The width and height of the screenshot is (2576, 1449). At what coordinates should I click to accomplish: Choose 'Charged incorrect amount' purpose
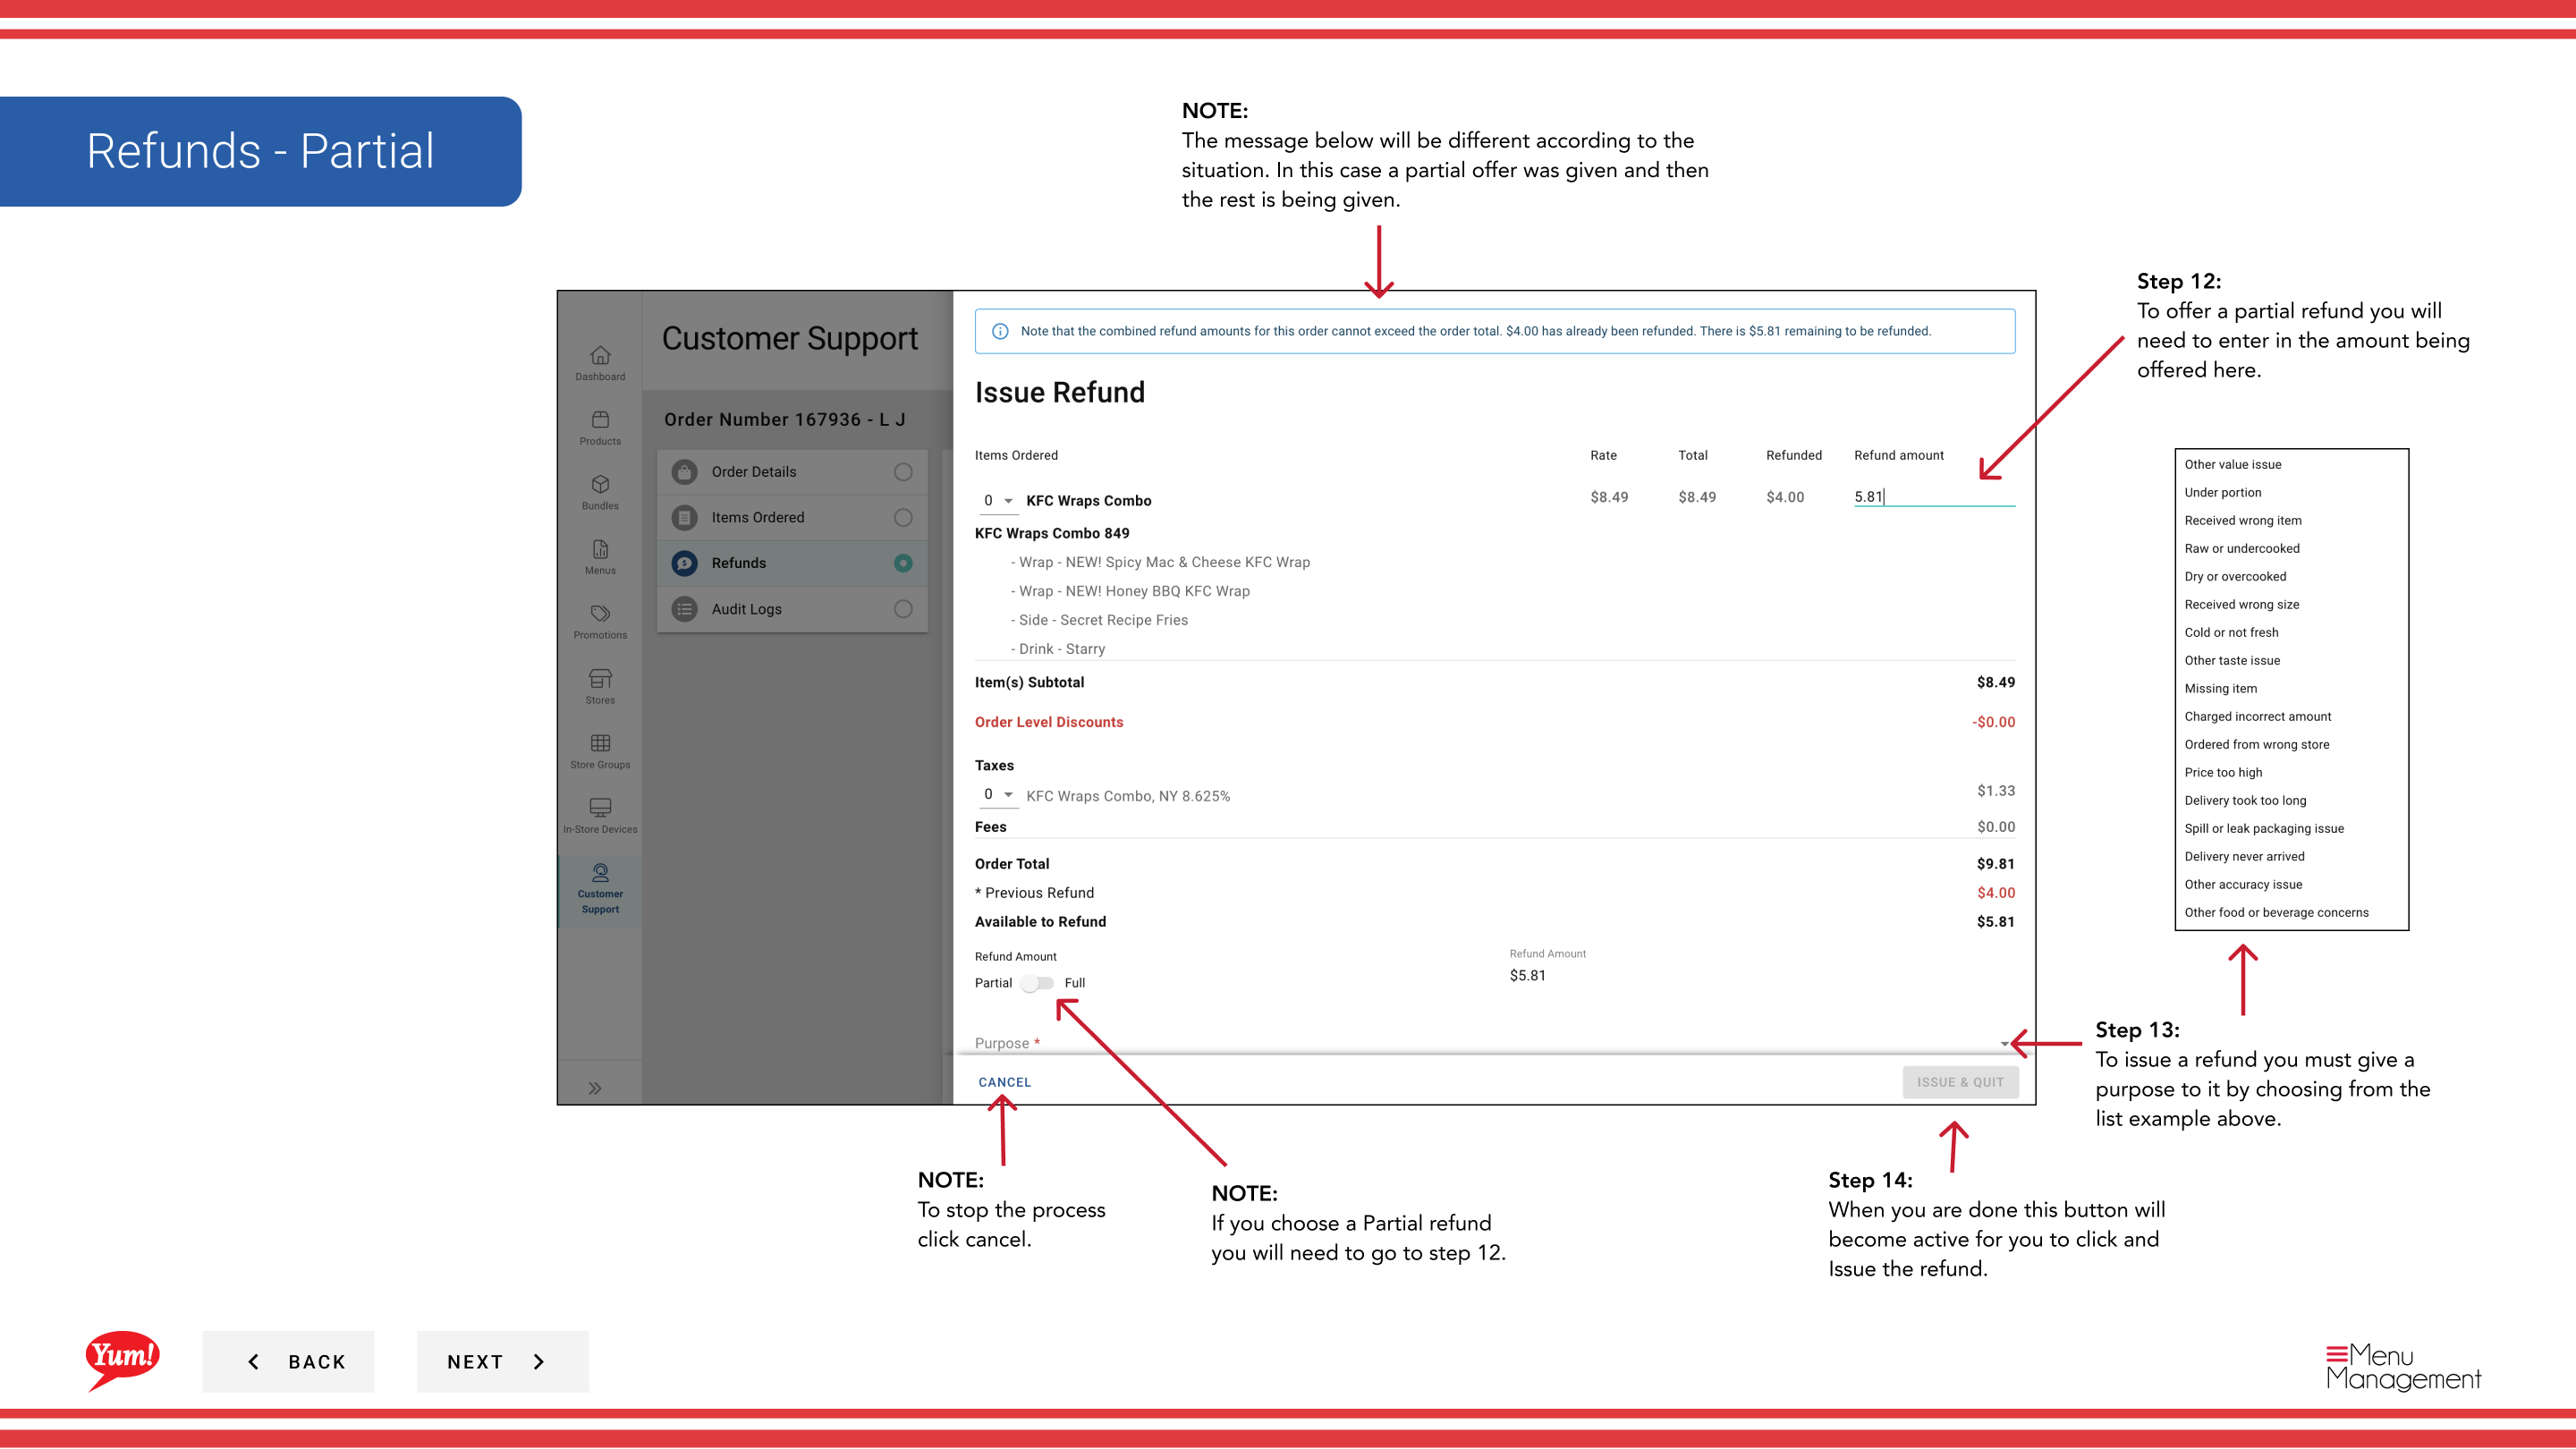(x=2258, y=716)
